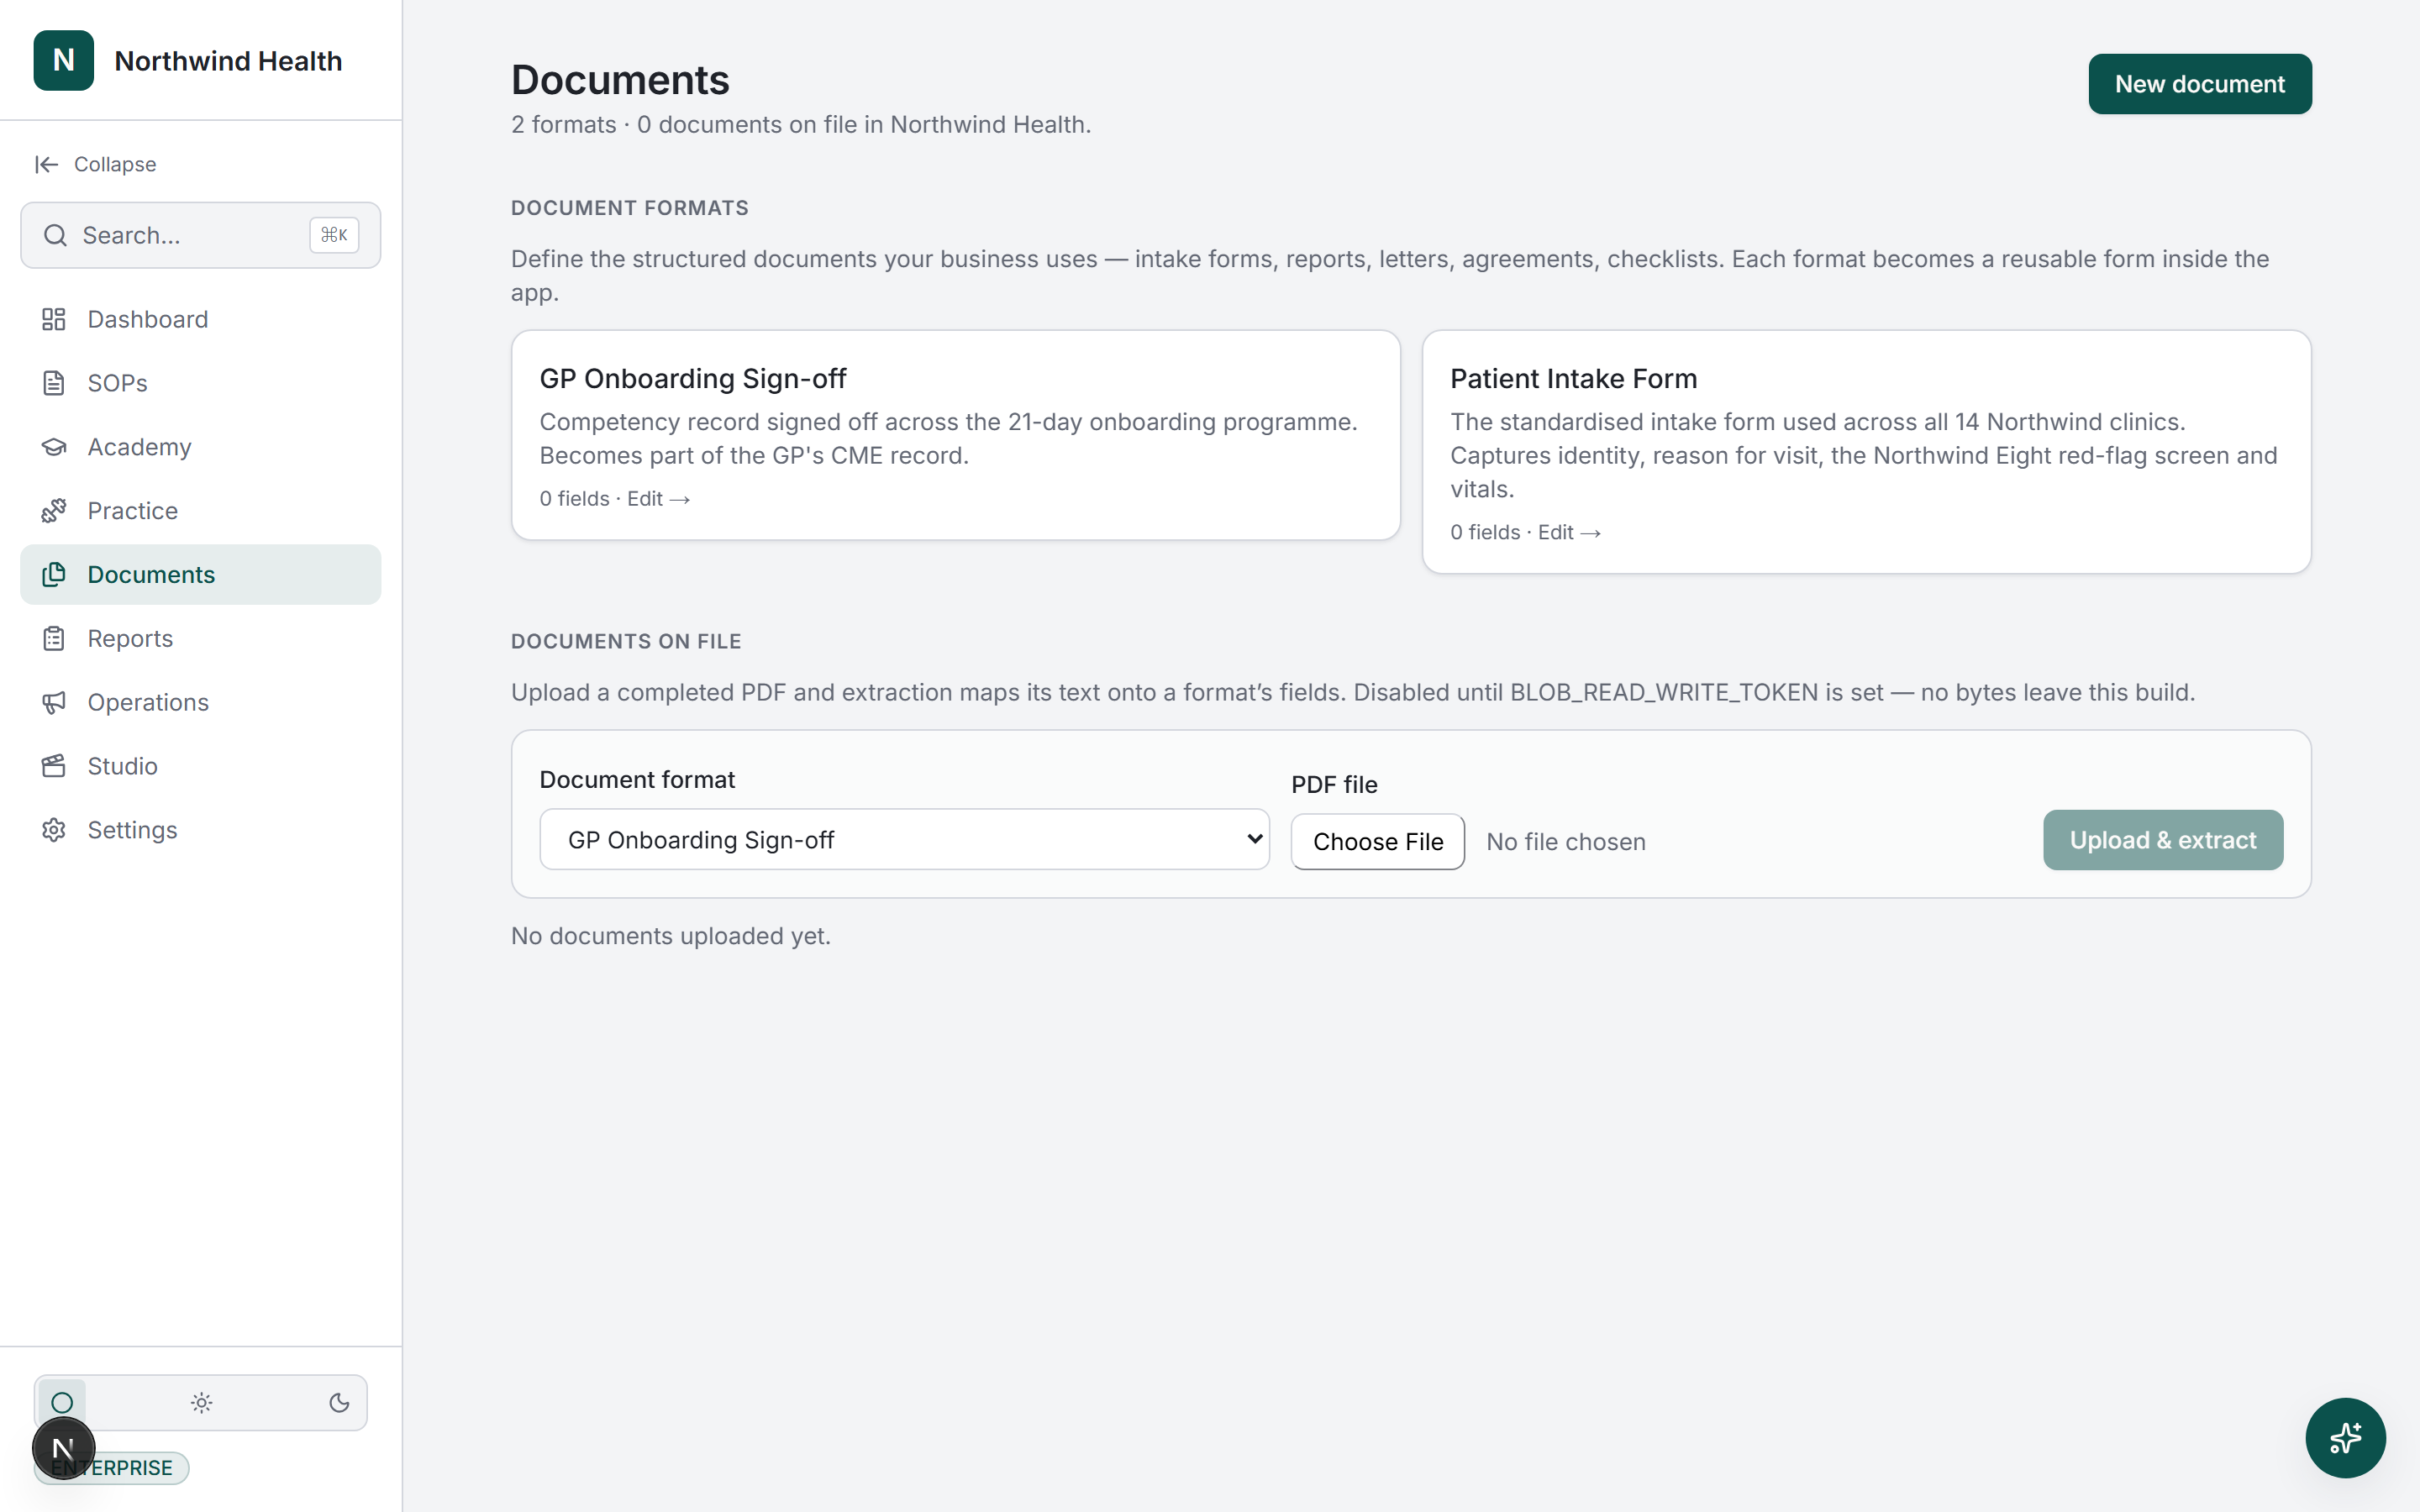Click the New document button
The image size is (2420, 1512).
pyautogui.click(x=2199, y=84)
